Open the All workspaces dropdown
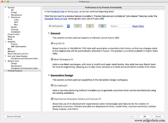The height and width of the screenshot is (123, 168). (x=59, y=26)
